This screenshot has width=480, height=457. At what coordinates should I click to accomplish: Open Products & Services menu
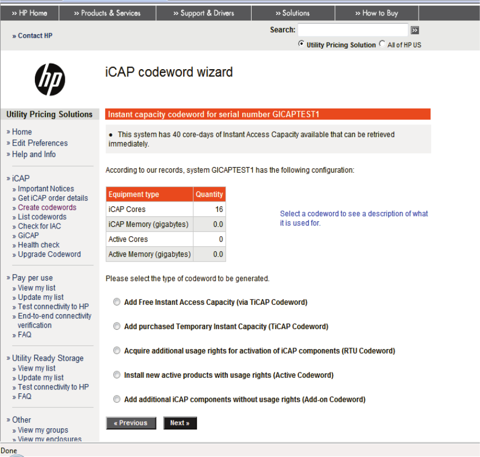click(x=107, y=13)
